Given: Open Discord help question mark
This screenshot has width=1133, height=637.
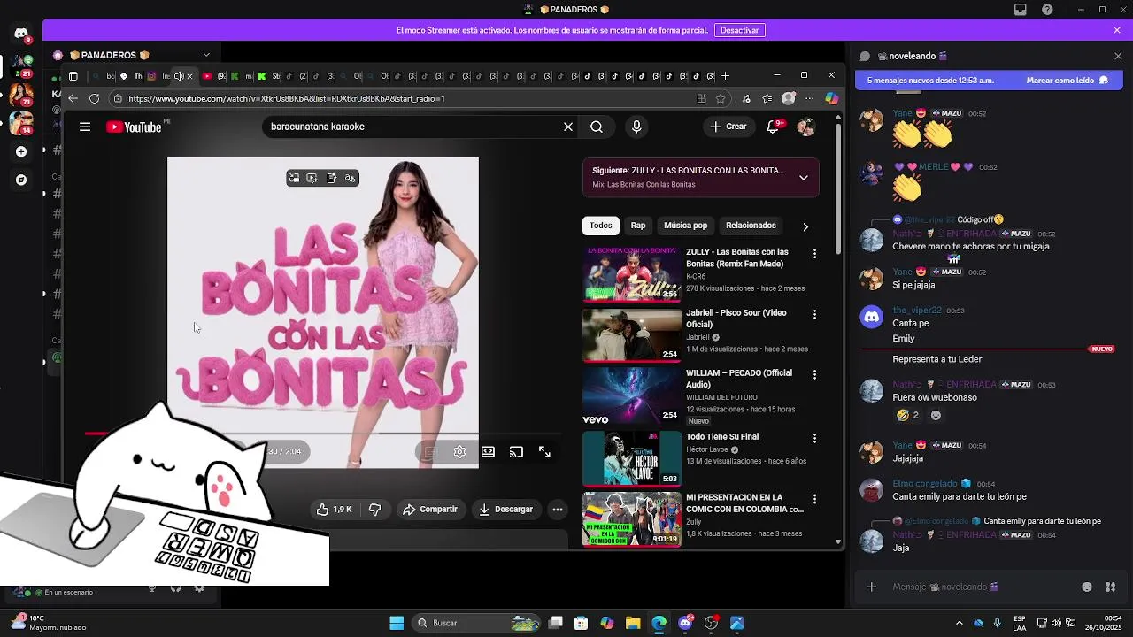Looking at the screenshot, I should click(1048, 10).
